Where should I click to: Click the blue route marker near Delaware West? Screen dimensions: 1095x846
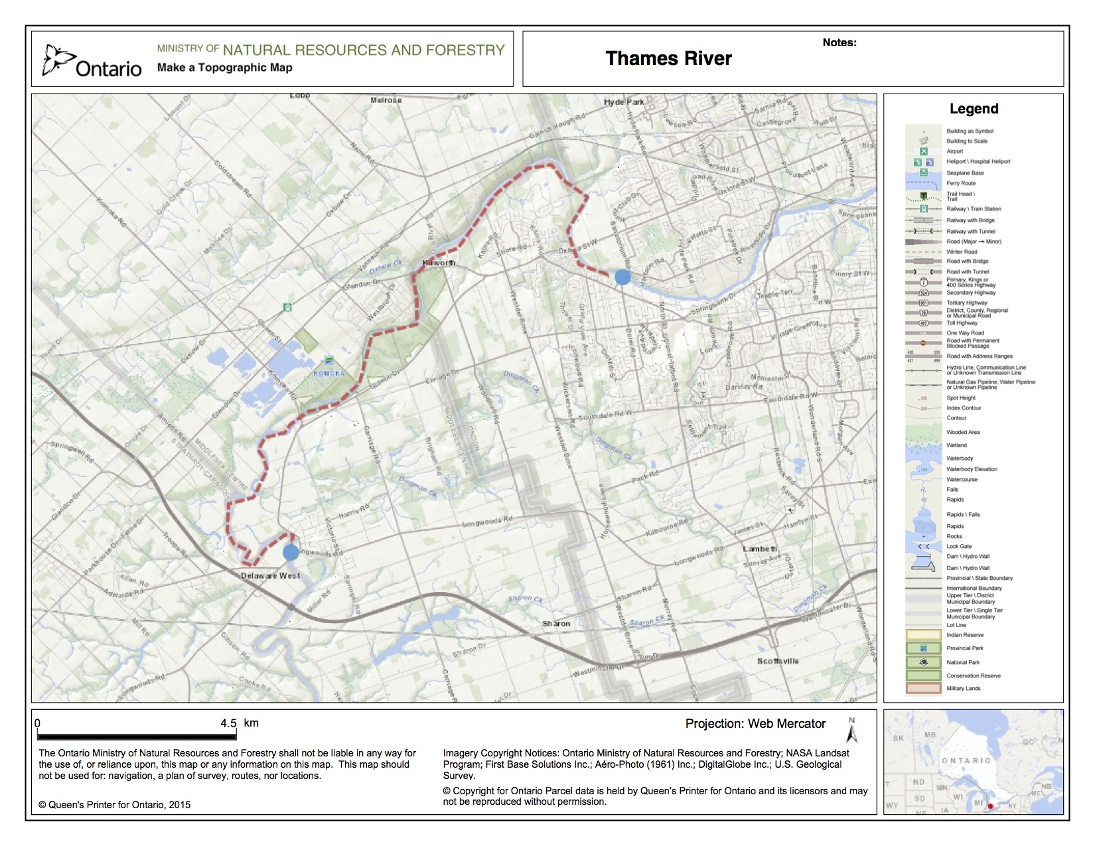[291, 552]
